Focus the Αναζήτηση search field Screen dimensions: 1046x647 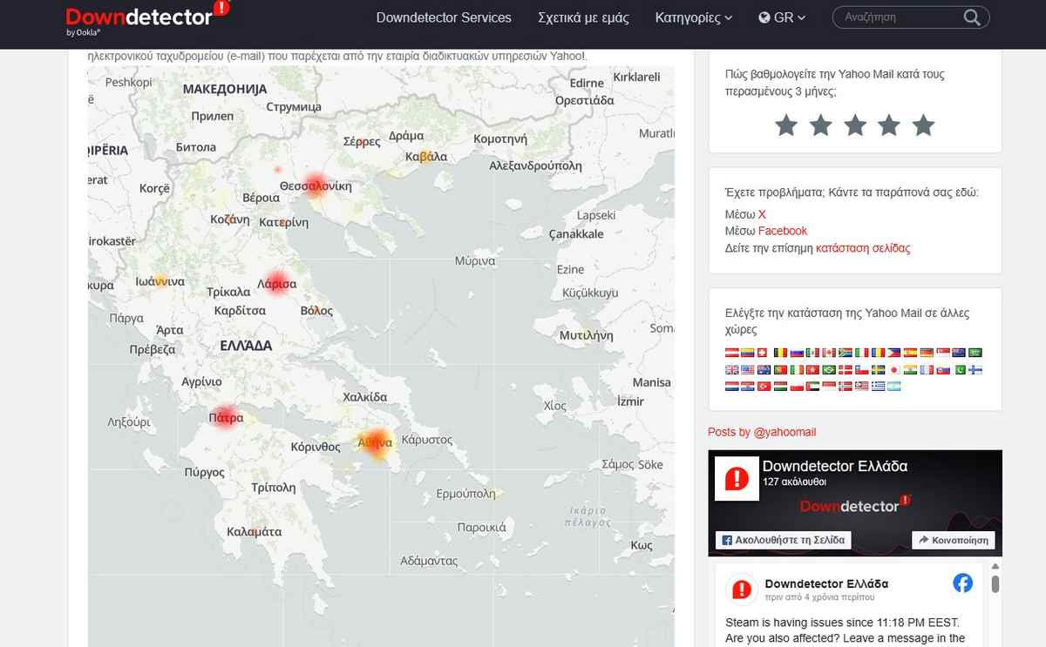(x=898, y=17)
